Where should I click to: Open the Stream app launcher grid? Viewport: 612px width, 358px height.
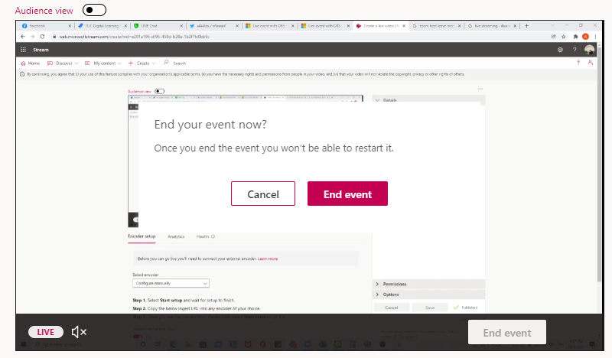(x=23, y=50)
